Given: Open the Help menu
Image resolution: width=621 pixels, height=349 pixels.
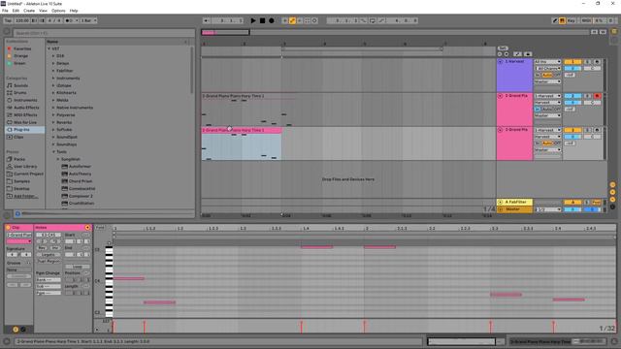Looking at the screenshot, I should coord(74,11).
